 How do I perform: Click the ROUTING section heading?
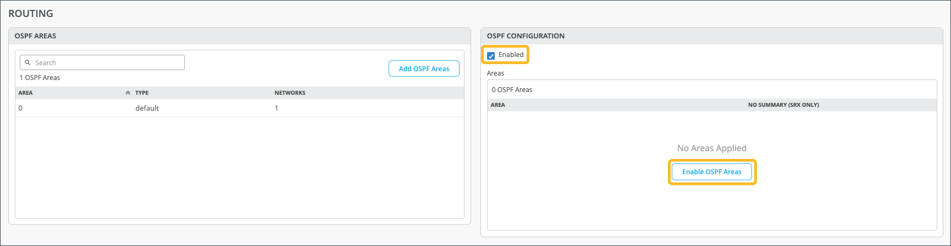pyautogui.click(x=31, y=14)
